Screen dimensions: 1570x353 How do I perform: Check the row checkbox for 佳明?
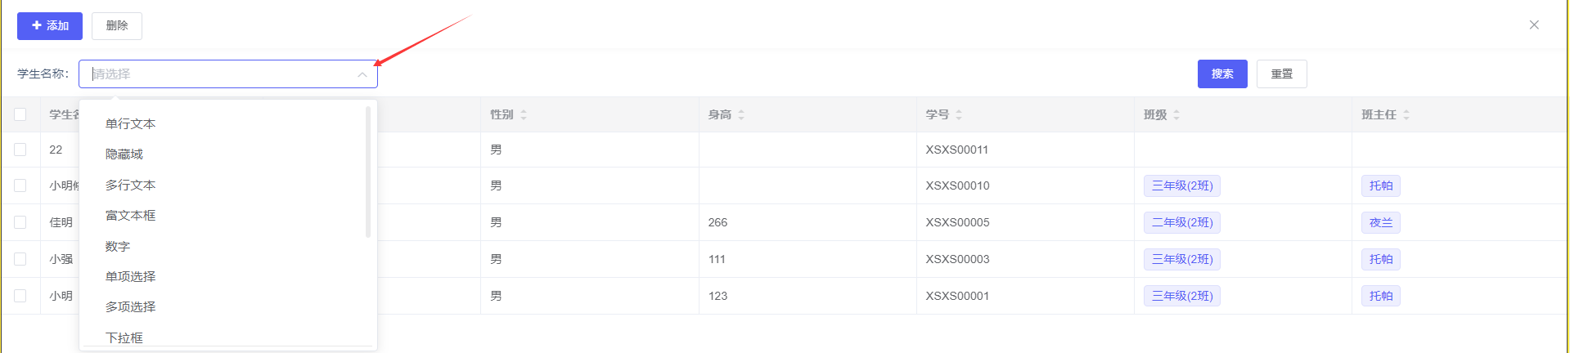[20, 222]
